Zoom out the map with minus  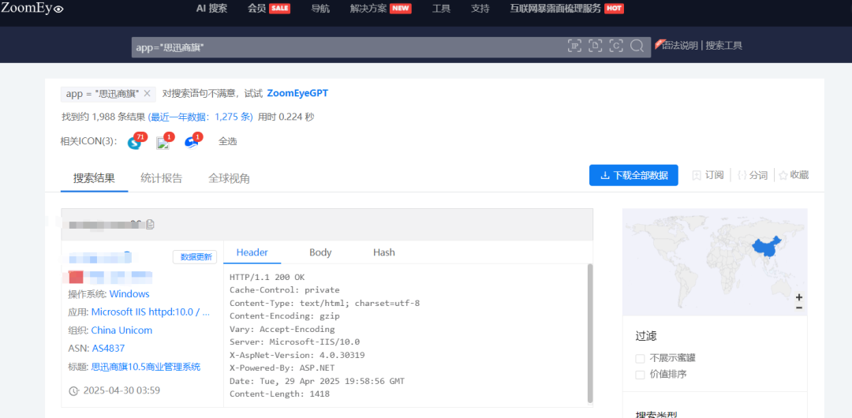798,308
